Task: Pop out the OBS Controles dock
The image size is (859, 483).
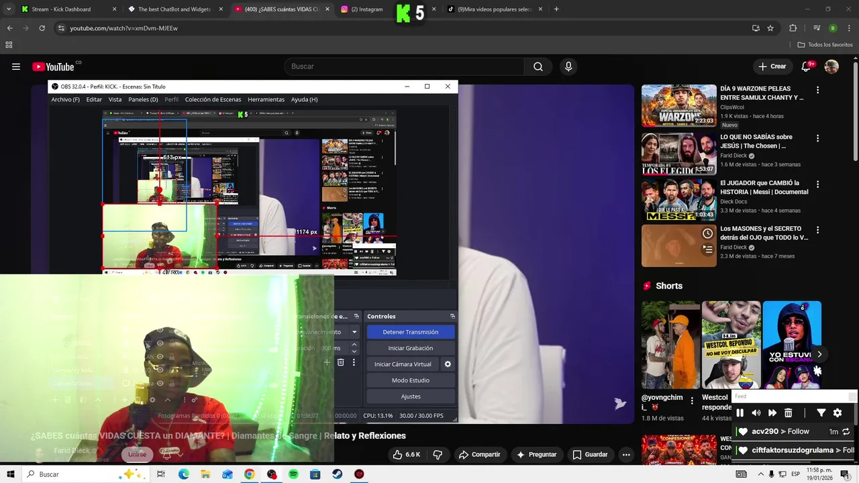Action: [x=452, y=316]
